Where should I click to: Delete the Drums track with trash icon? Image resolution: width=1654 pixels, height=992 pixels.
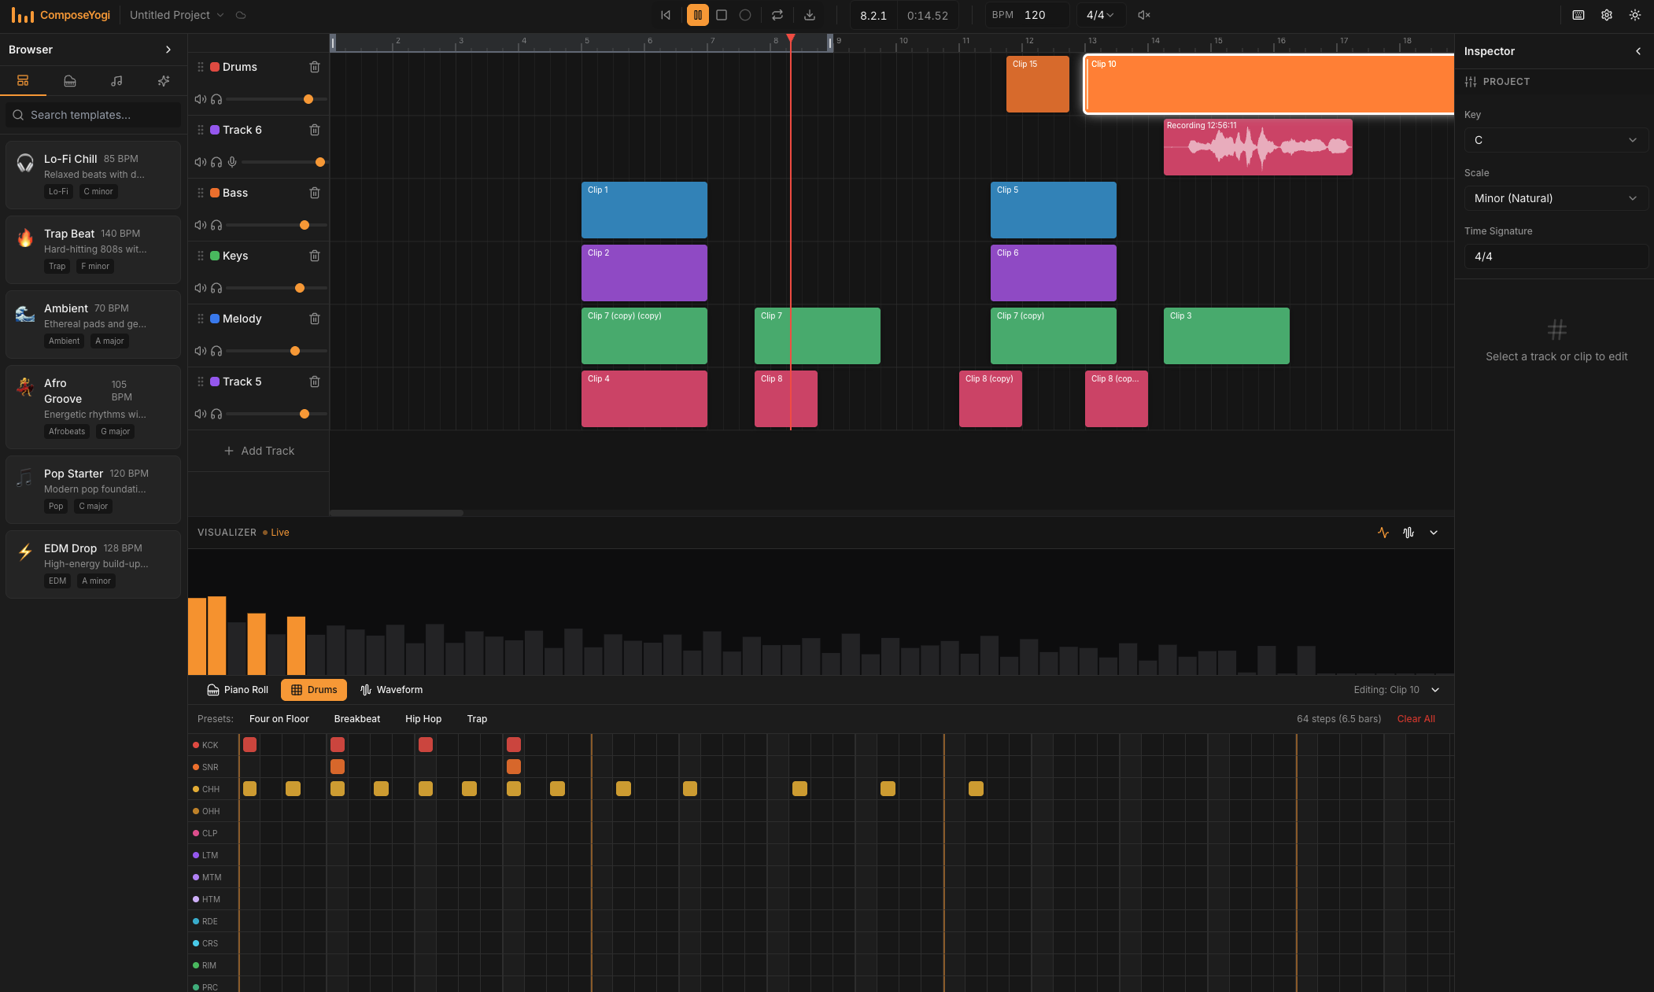tap(315, 67)
